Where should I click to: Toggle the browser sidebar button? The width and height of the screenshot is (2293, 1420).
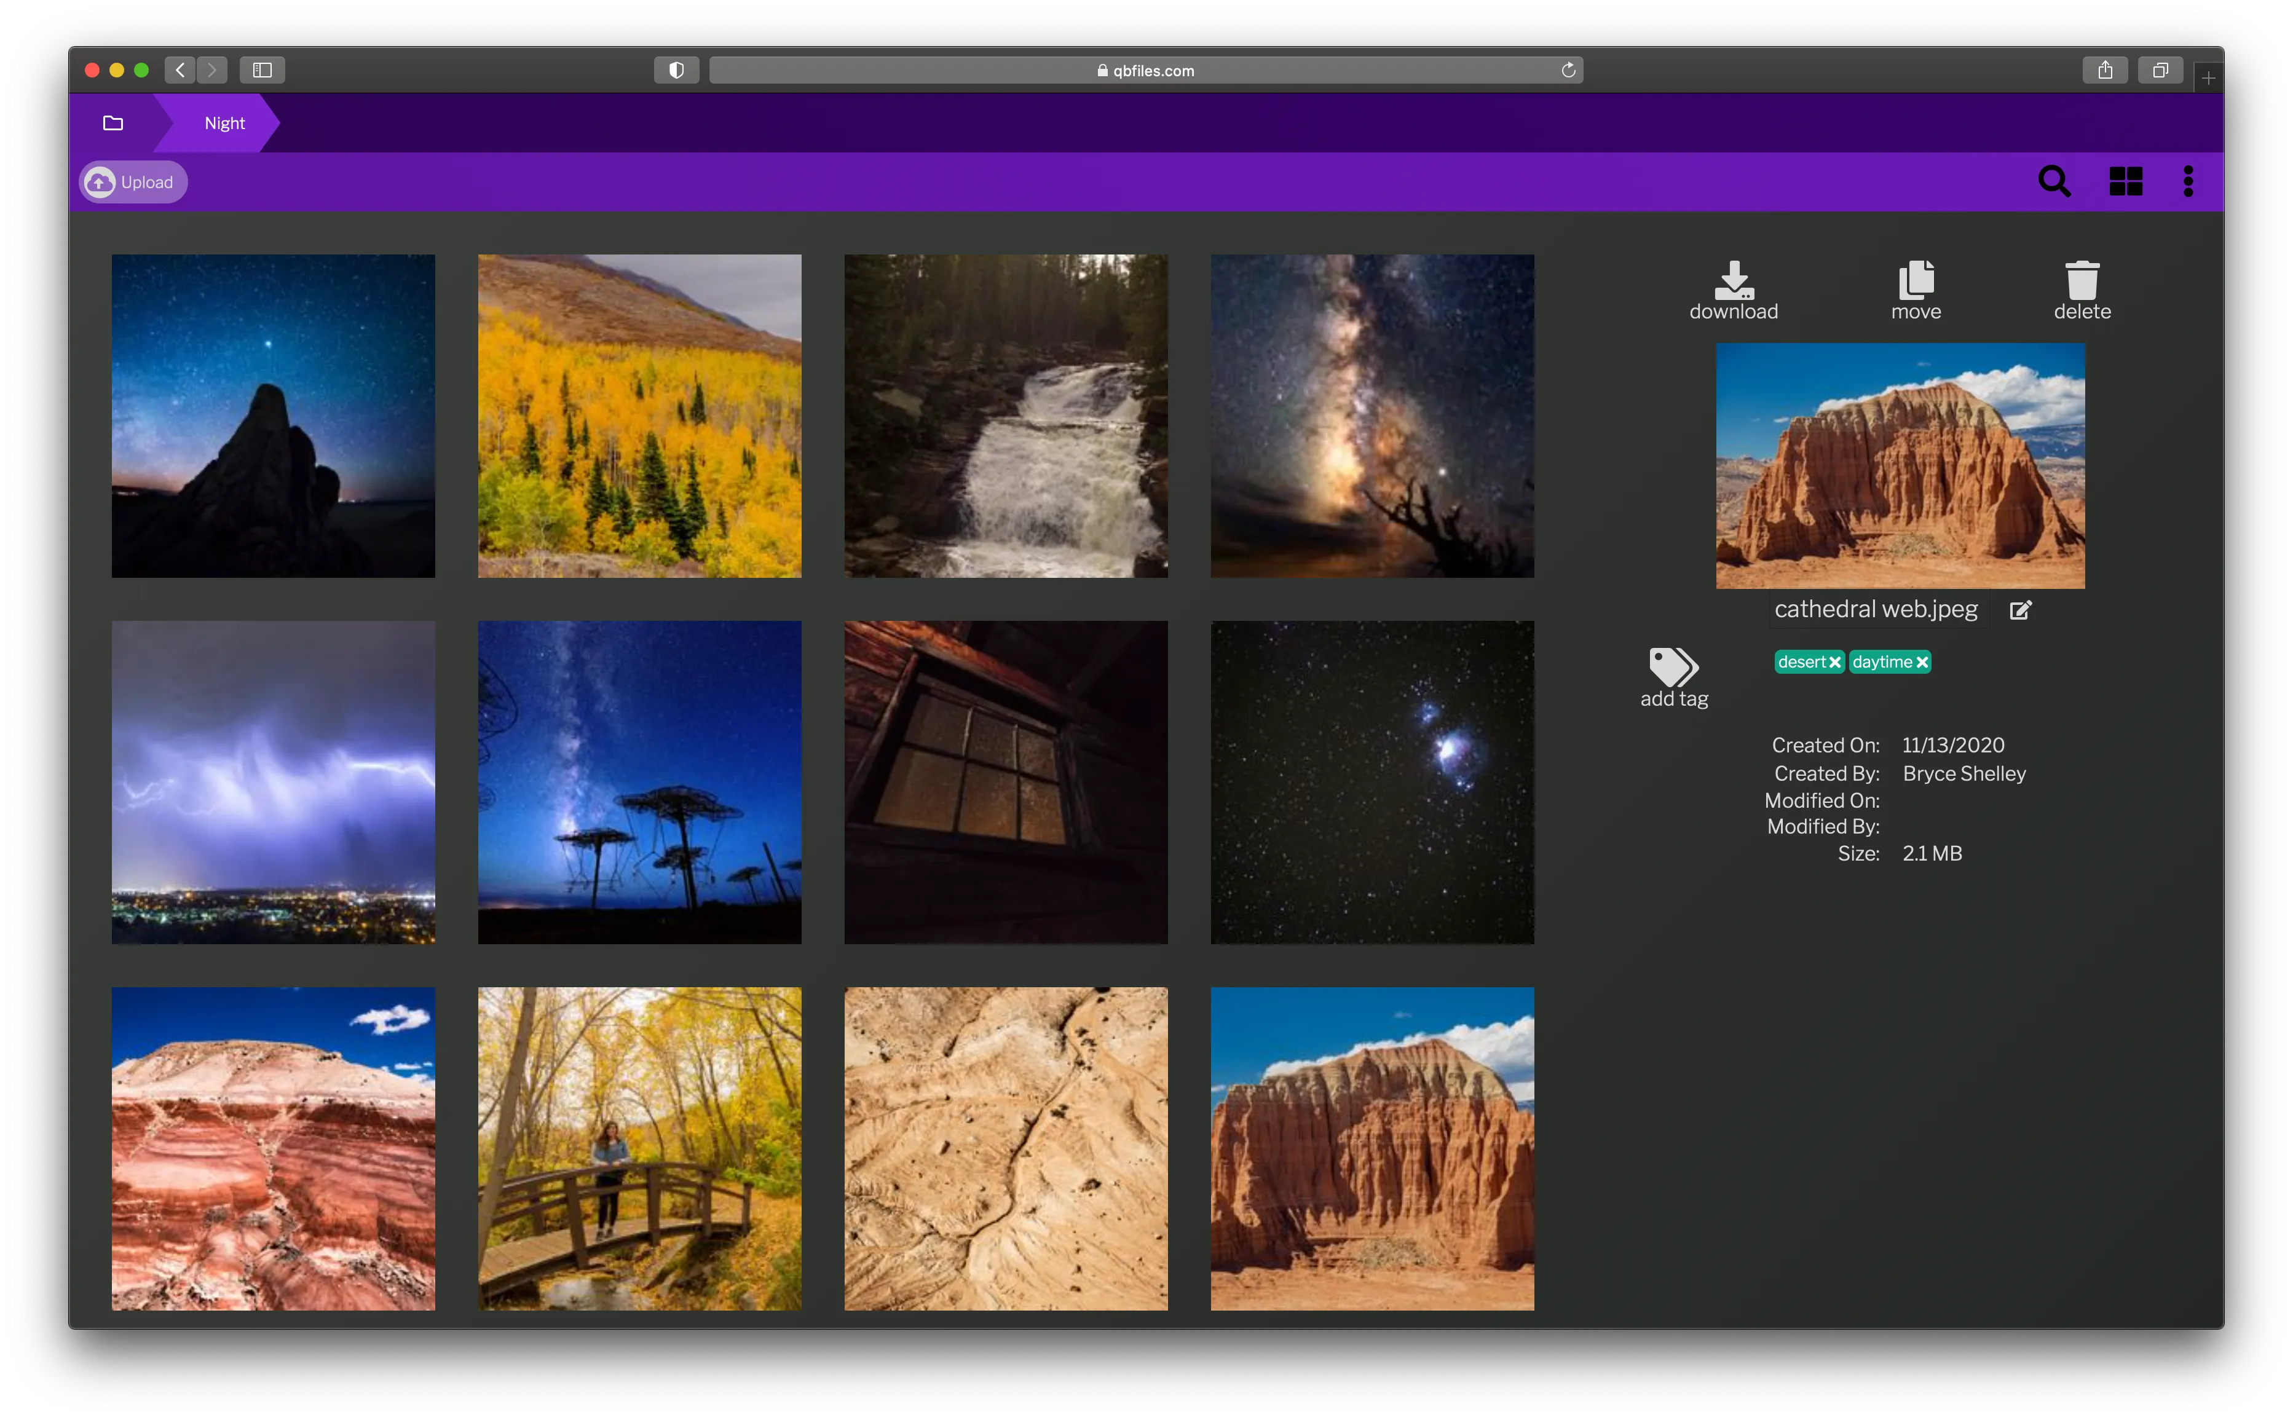[x=262, y=71]
